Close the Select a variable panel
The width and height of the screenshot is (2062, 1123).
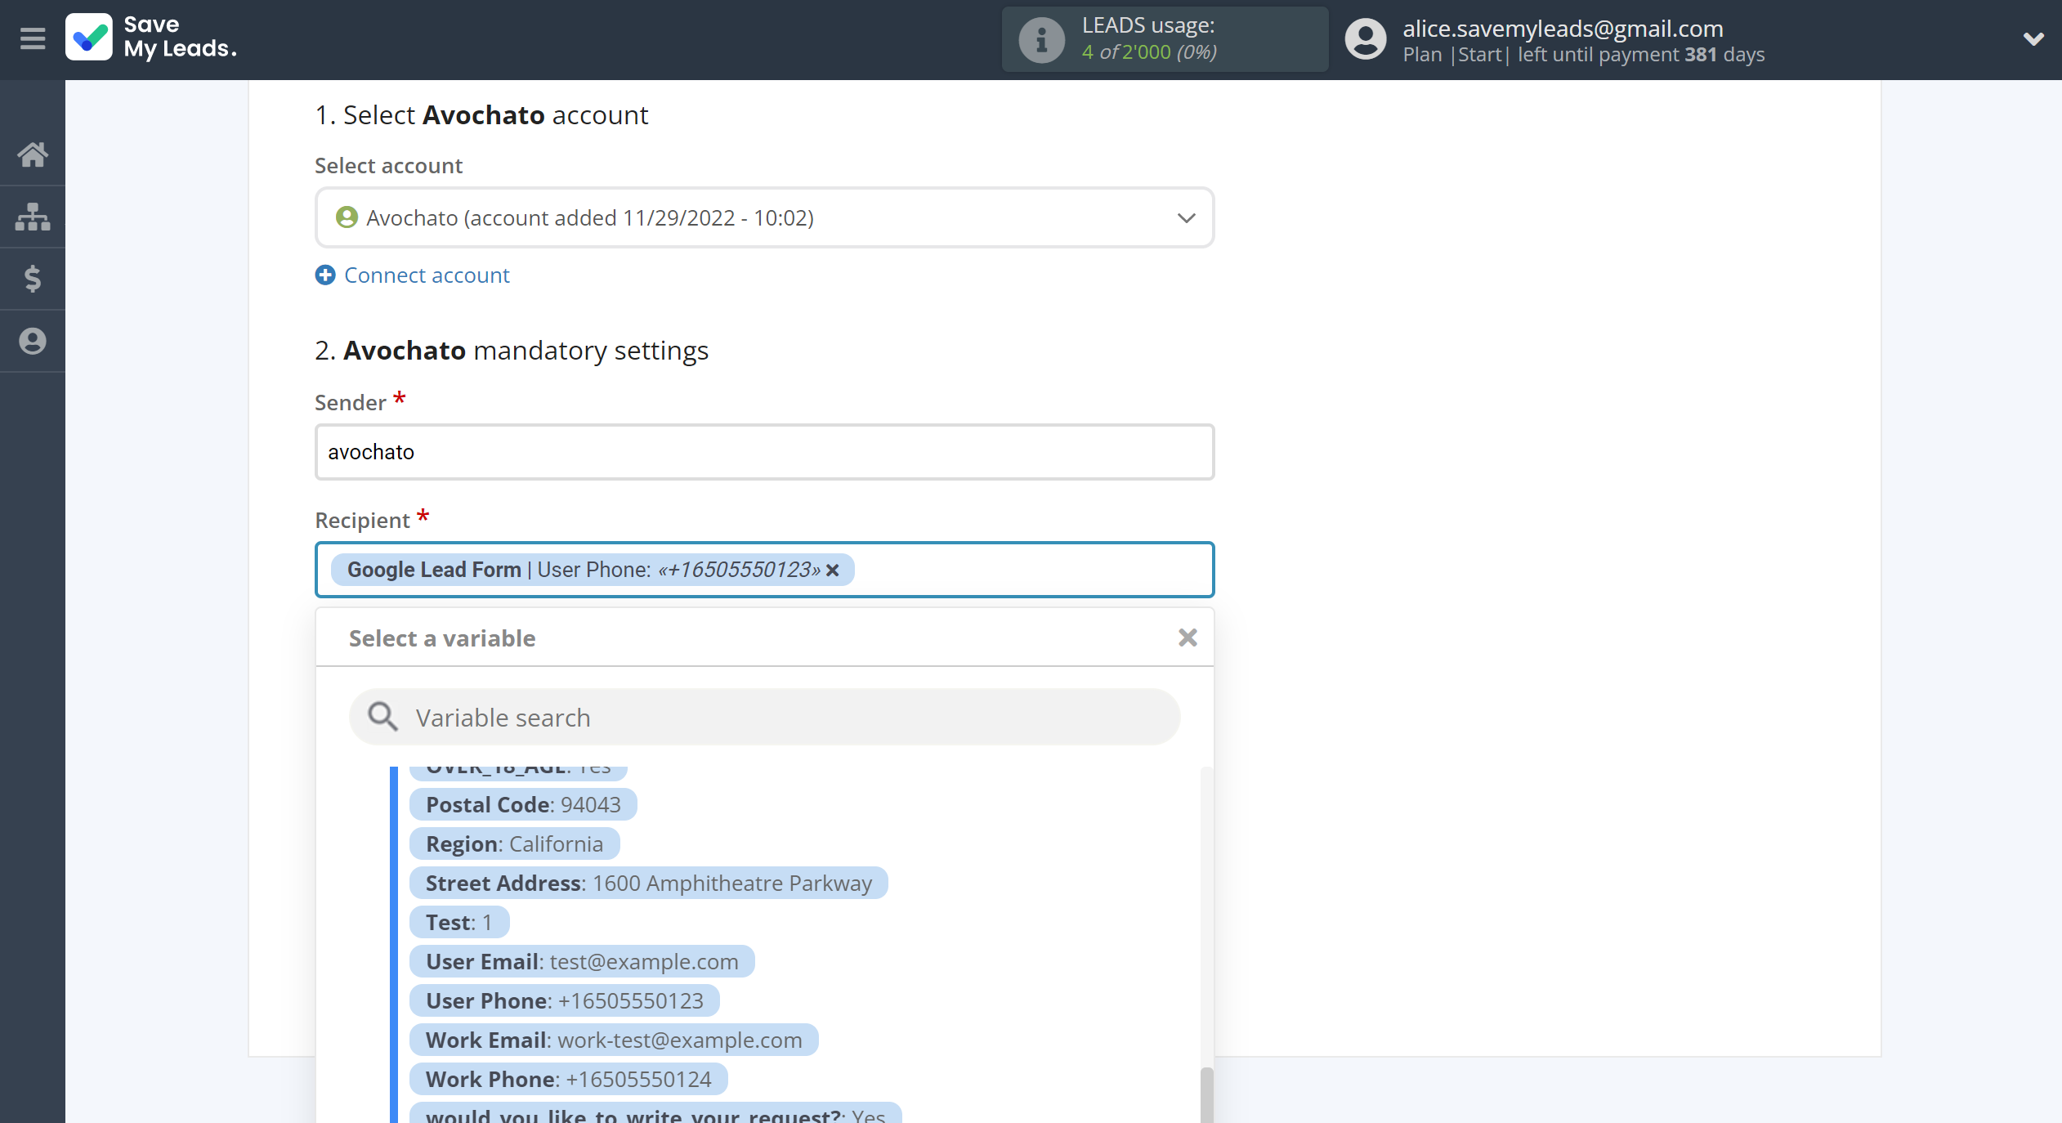pyautogui.click(x=1188, y=638)
